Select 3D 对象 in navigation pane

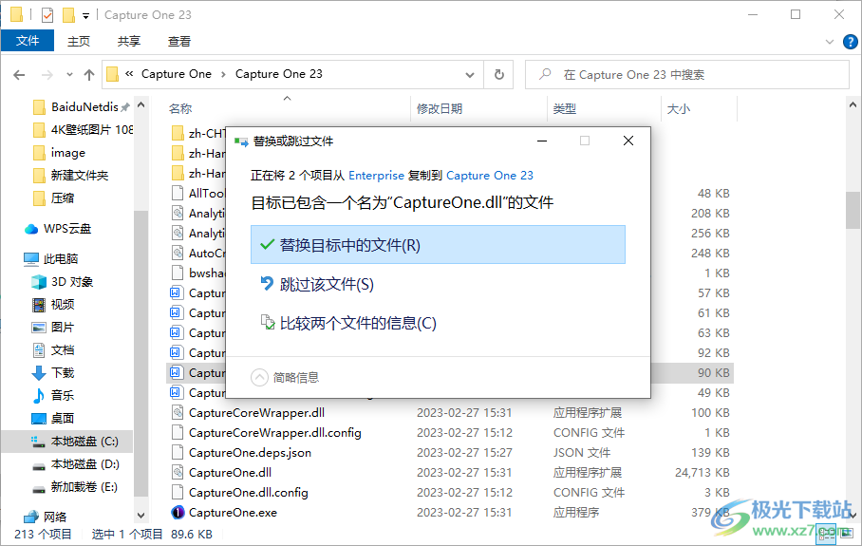tap(72, 281)
